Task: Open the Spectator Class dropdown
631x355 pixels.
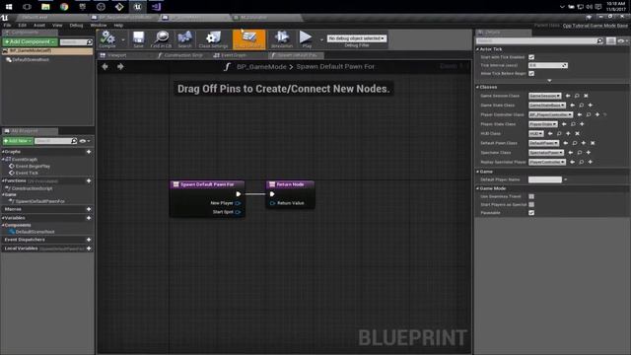Action: pos(545,153)
